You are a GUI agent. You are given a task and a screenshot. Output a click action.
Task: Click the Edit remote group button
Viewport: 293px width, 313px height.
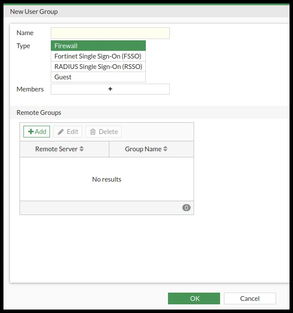coord(68,131)
